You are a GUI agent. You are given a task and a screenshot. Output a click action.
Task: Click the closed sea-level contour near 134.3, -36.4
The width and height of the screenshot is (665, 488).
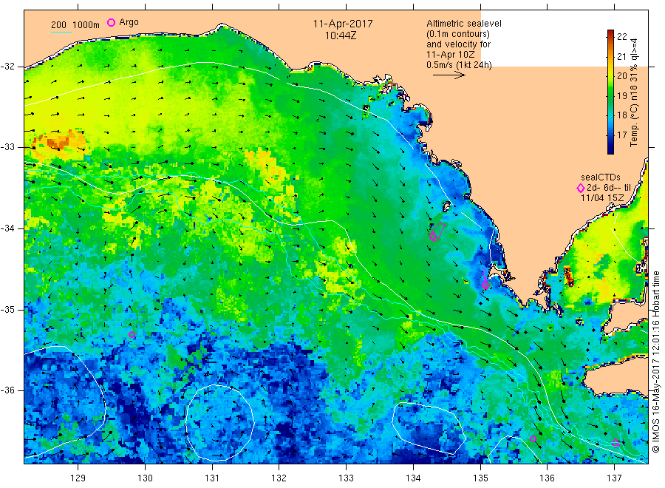pos(429,428)
